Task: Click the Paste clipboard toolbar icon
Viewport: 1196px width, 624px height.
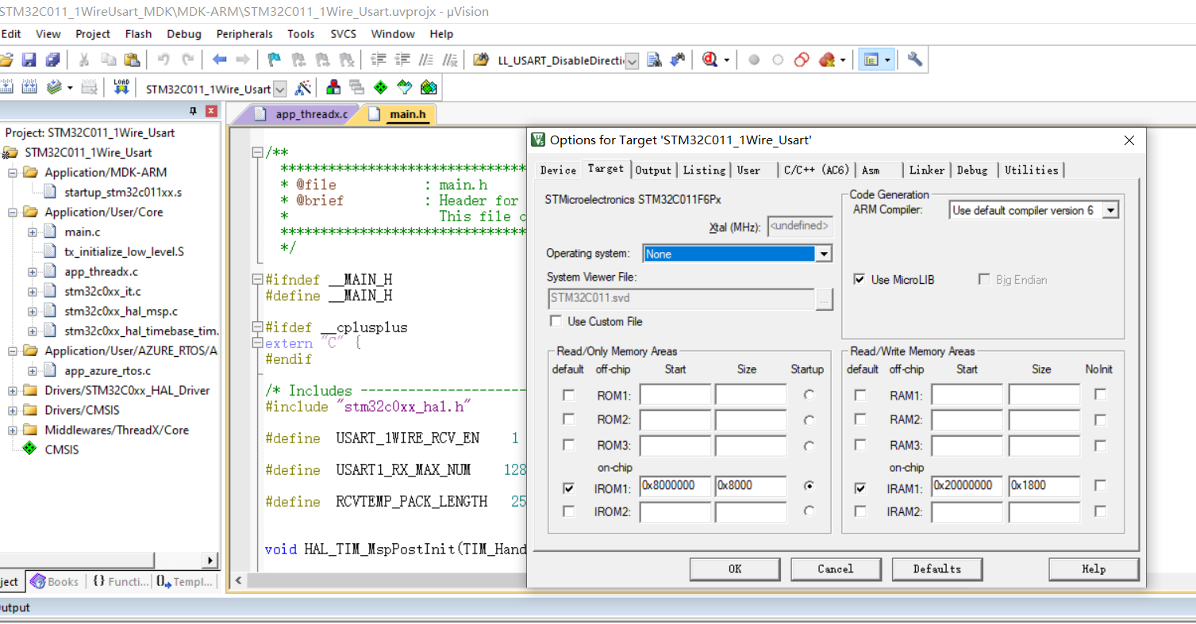Action: point(132,59)
